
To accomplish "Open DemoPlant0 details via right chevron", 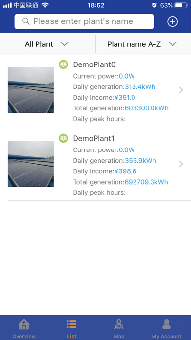I will 181,90.
